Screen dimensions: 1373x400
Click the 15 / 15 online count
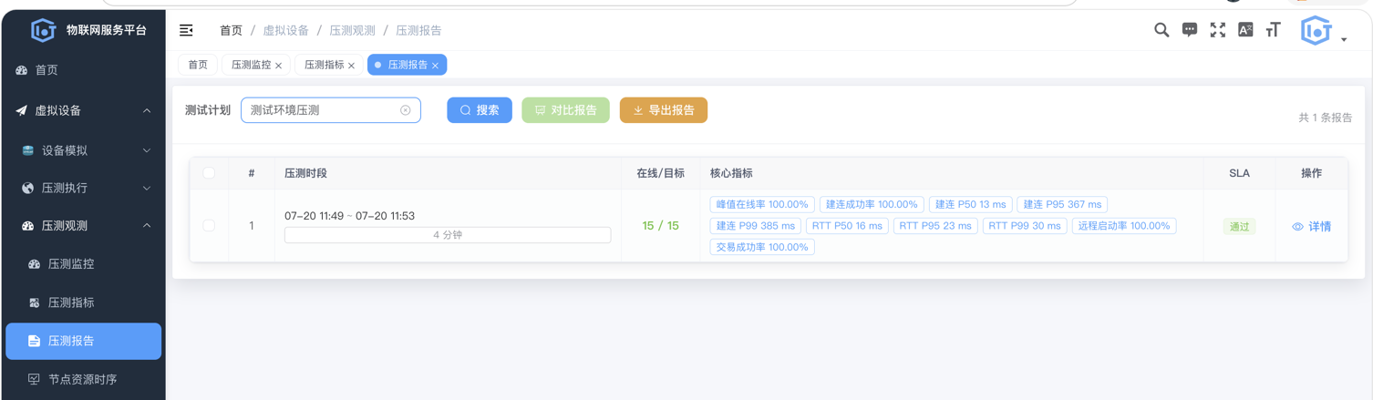point(660,226)
